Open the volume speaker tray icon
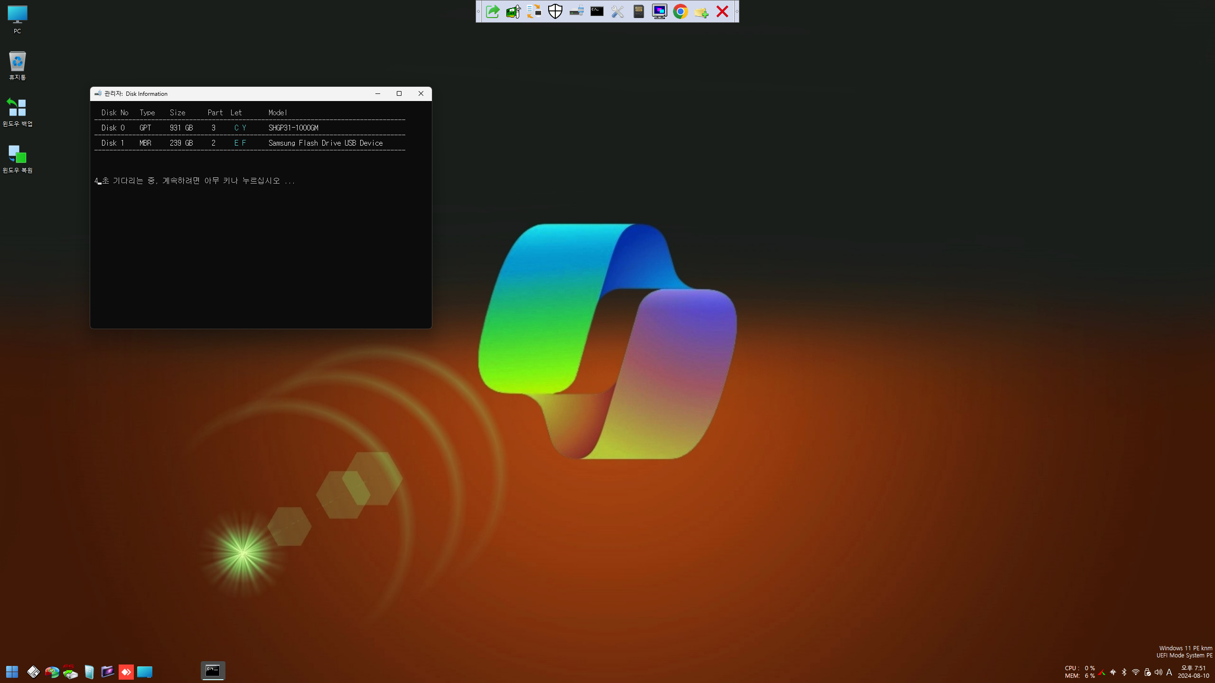 click(x=1159, y=672)
